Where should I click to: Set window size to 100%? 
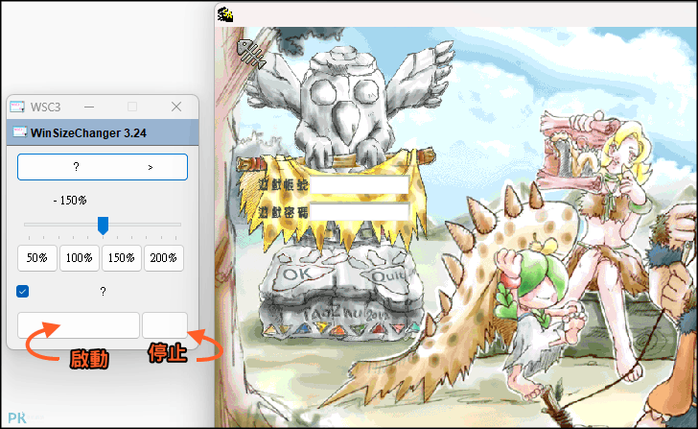pos(80,258)
